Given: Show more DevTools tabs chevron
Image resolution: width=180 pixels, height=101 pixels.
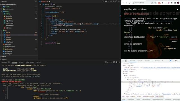Looking at the screenshot, I should [x=162, y=61].
